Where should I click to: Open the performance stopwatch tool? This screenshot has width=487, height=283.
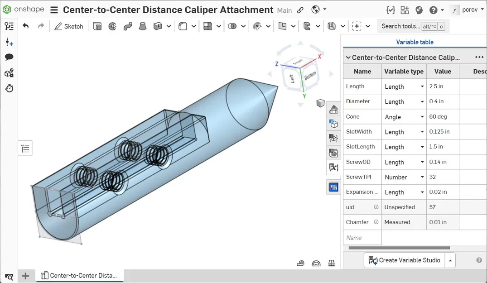[x=9, y=89]
